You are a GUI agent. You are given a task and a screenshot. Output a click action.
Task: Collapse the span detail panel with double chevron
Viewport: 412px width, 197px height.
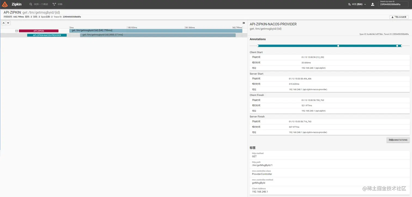pyautogui.click(x=244, y=23)
